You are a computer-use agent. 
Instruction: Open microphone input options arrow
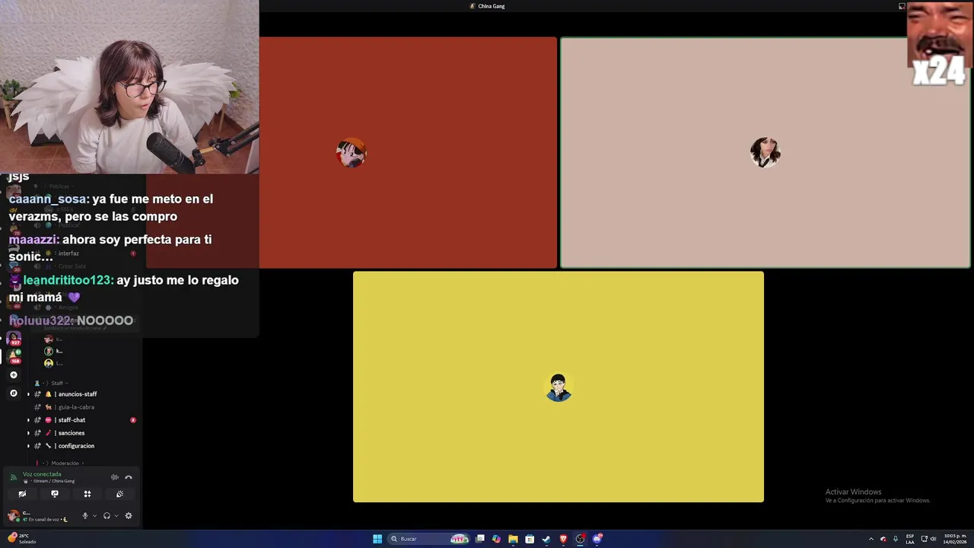click(x=94, y=515)
